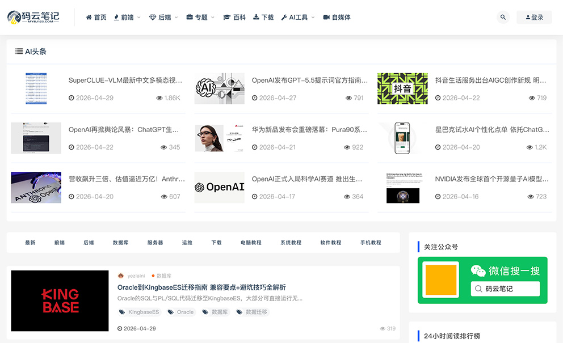The height and width of the screenshot is (343, 563).
Task: Click the home icon beside 首页
Action: [89, 17]
